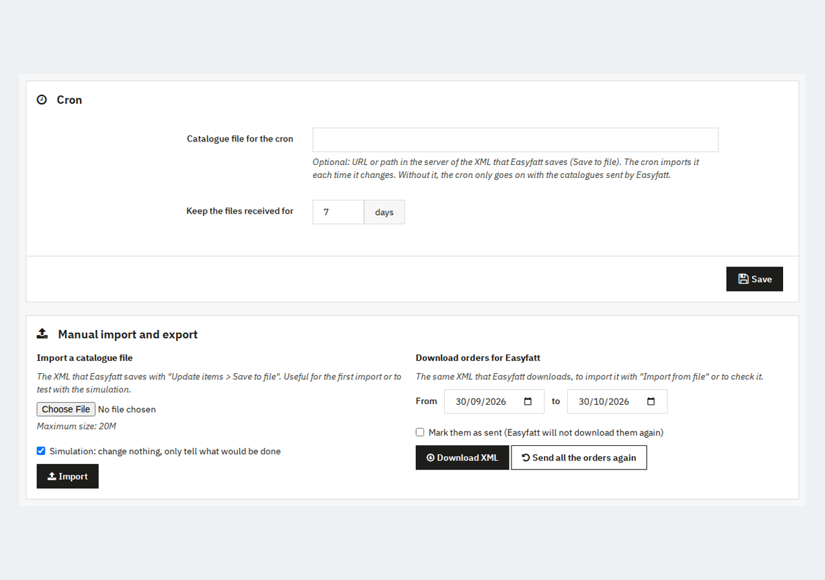Image resolution: width=825 pixels, height=580 pixels.
Task: Focus the Catalogue file for the cron field
Action: 516,140
